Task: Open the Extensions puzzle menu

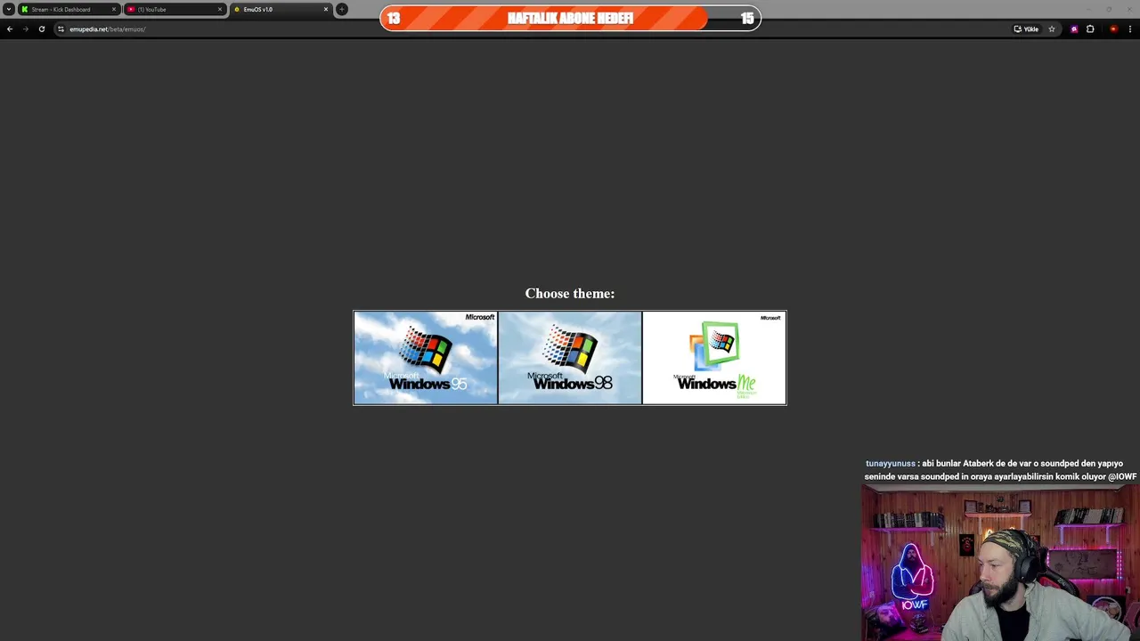Action: [x=1090, y=29]
